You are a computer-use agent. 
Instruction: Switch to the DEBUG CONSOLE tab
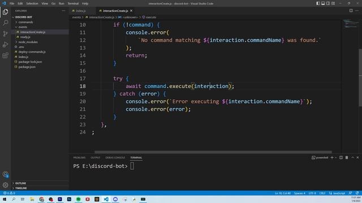tap(115, 158)
